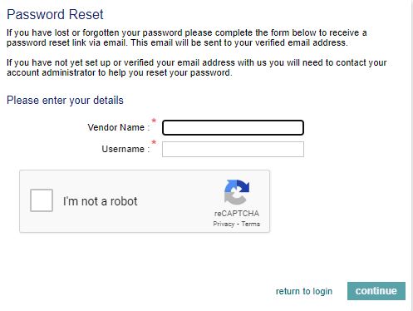Tick the I'm not a robot checkbox
The height and width of the screenshot is (311, 413).
click(x=42, y=200)
